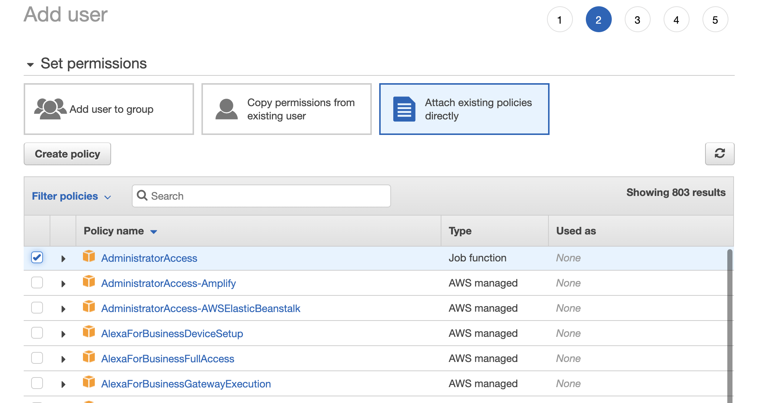Select wizard step 2
Image resolution: width=771 pixels, height=403 pixels.
pos(598,20)
